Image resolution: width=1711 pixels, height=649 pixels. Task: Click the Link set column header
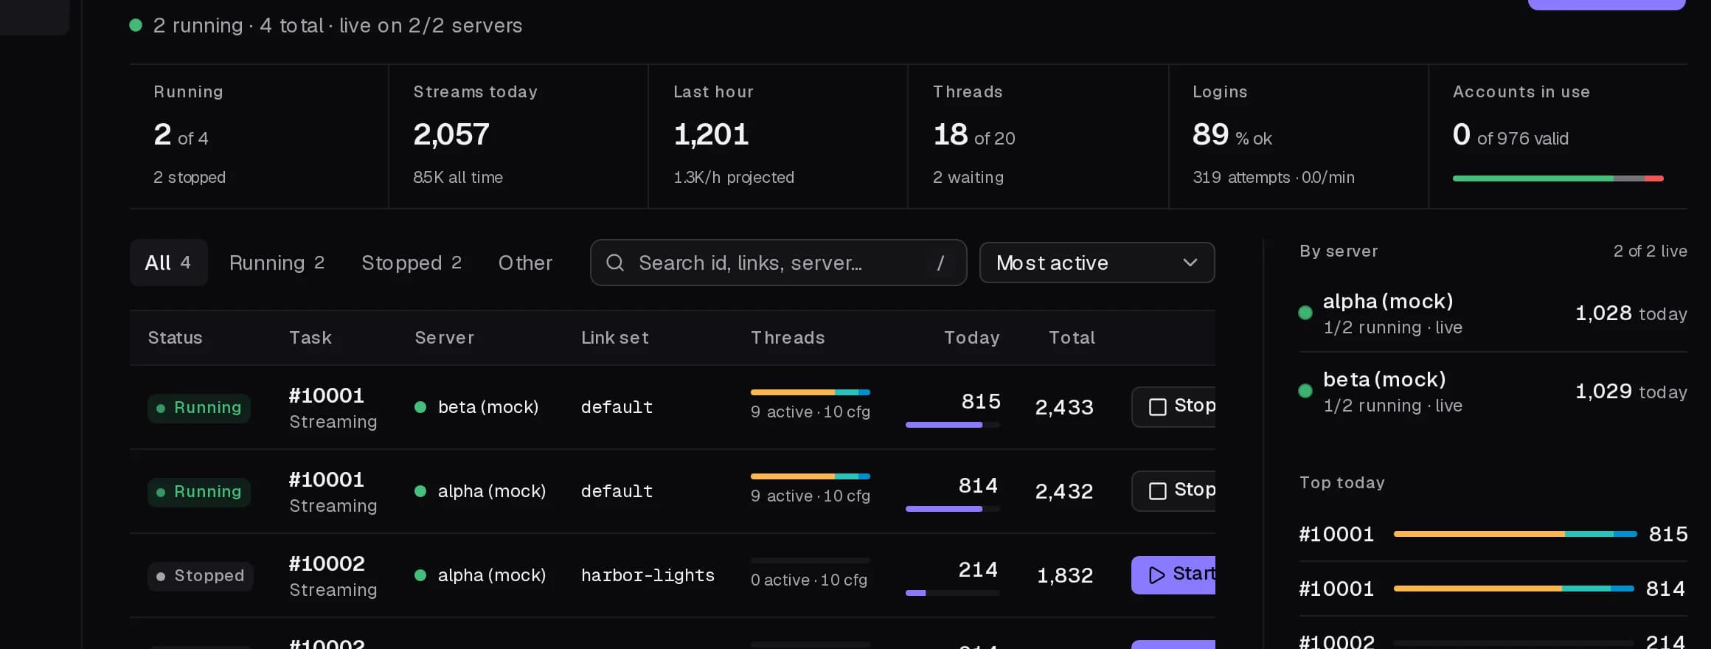pyautogui.click(x=614, y=338)
